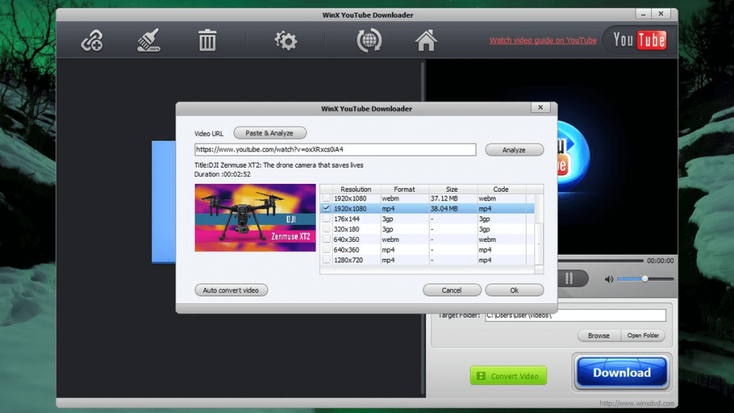Check the 1920x1080 webm resolution checkbox
734x413 pixels.
pyautogui.click(x=327, y=198)
